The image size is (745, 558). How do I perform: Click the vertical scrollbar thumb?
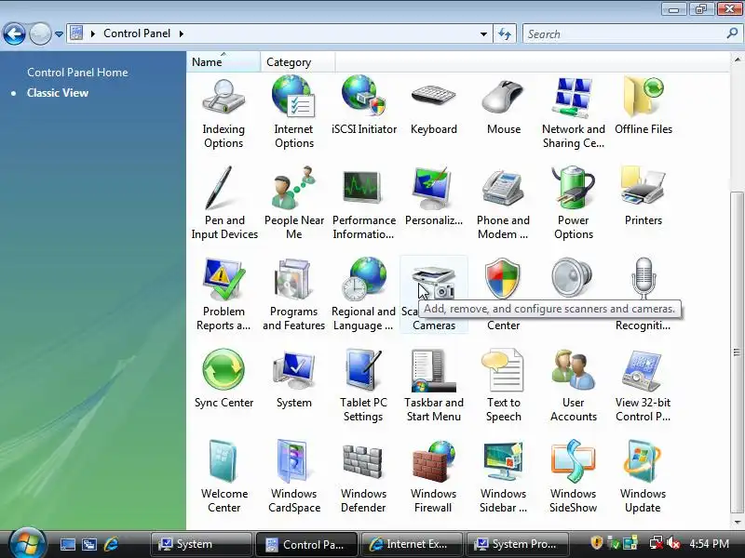(737, 352)
